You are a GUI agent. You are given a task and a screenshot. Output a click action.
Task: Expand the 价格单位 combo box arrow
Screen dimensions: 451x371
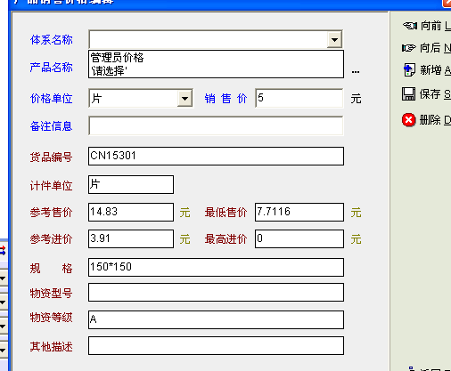[x=184, y=99]
